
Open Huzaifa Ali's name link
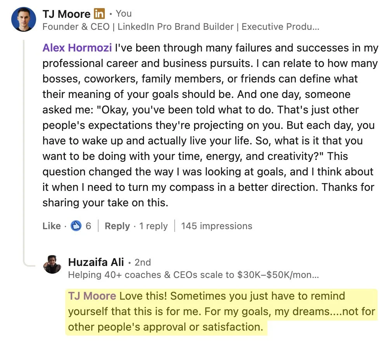pos(96,262)
